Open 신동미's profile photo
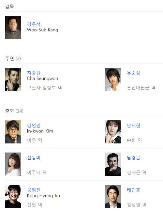163x212 pixels. [x=13, y=164]
